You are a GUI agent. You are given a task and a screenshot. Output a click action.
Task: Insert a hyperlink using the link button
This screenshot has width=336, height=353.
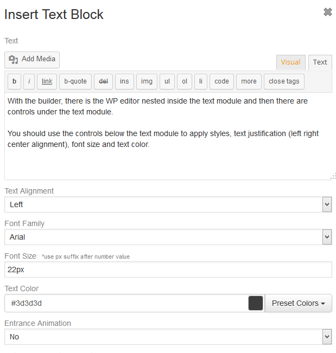point(47,81)
